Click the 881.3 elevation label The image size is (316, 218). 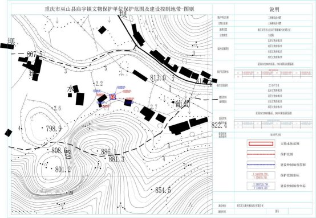point(116,159)
